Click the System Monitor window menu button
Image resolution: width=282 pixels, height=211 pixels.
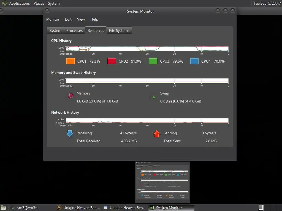[x=47, y=11]
